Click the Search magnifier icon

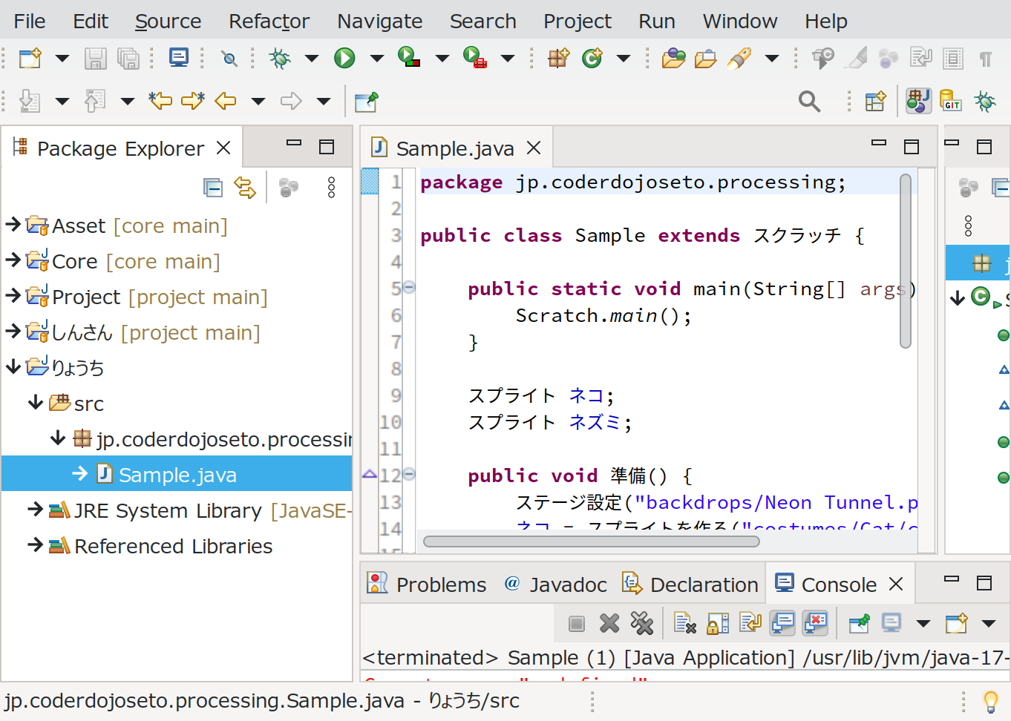809,101
